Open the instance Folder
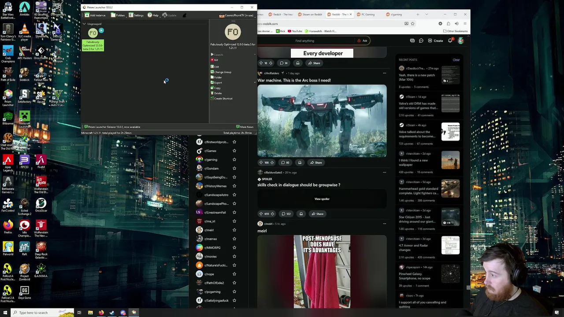Screen dimensions: 564x317 pos(216,77)
